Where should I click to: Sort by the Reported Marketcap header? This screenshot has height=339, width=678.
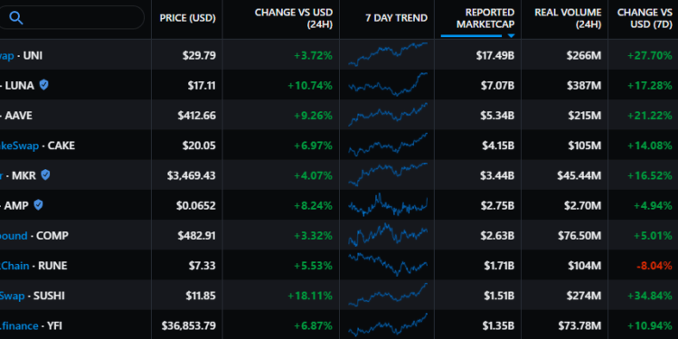[x=485, y=18]
